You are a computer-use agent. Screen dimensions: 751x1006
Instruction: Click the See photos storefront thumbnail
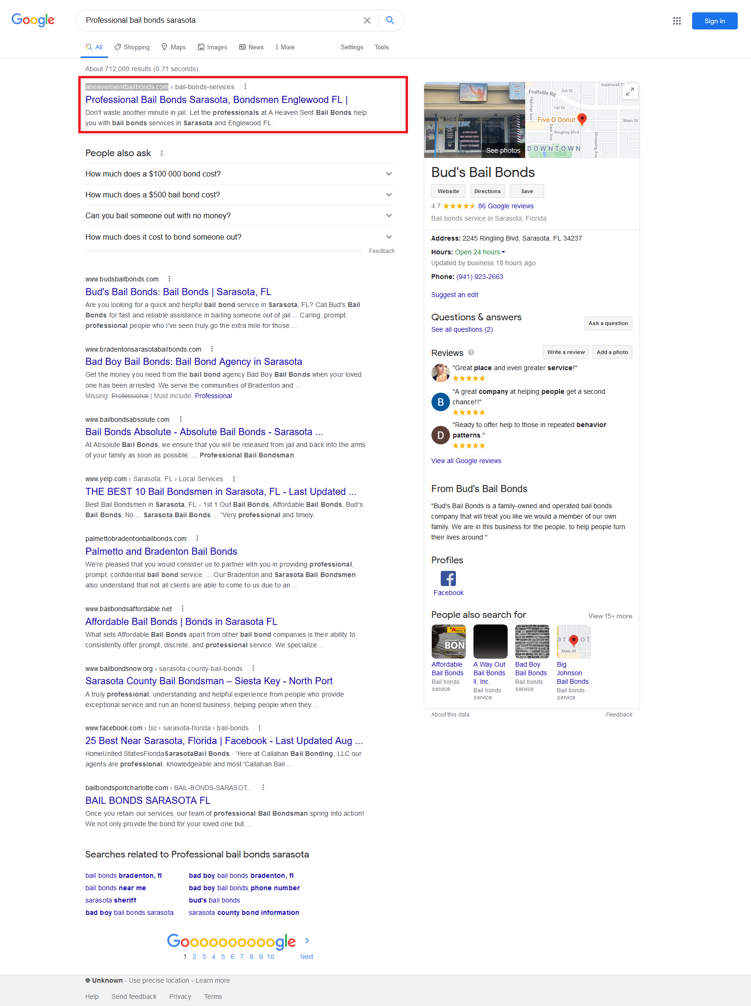(474, 120)
